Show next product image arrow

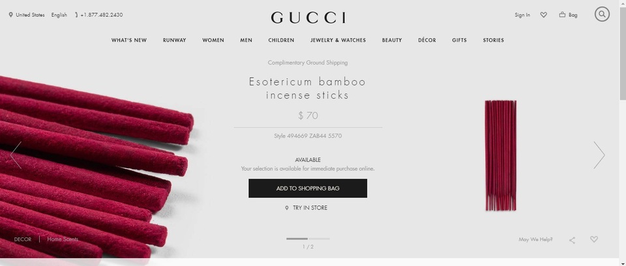[x=599, y=155]
